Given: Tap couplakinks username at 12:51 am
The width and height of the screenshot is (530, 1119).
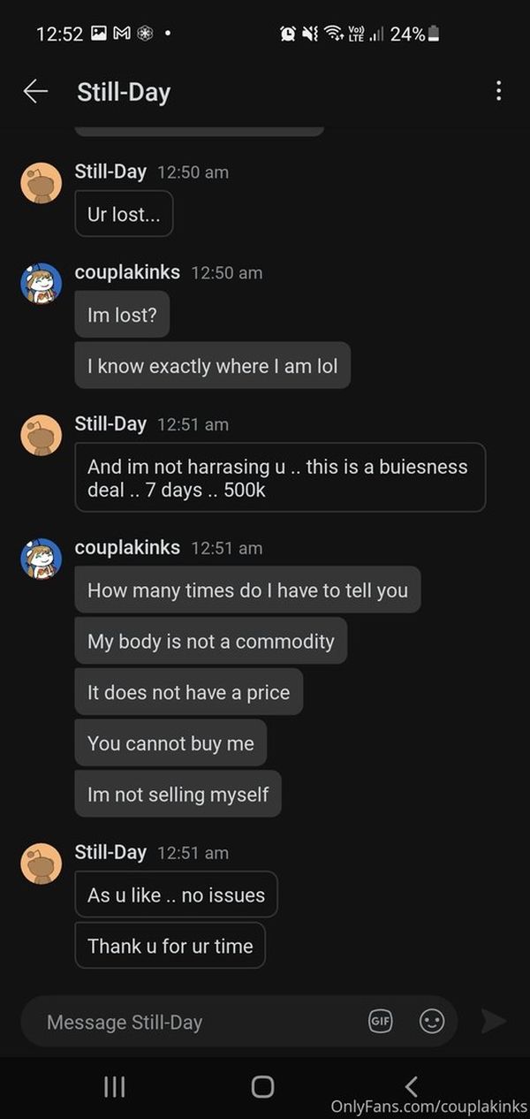Looking at the screenshot, I should coord(127,547).
